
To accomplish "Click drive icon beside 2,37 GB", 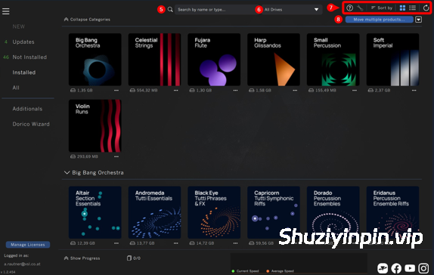I will 370,90.
